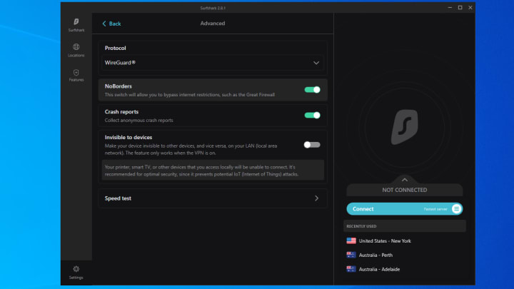Open the Speed test row
514x289 pixels.
(x=213, y=198)
